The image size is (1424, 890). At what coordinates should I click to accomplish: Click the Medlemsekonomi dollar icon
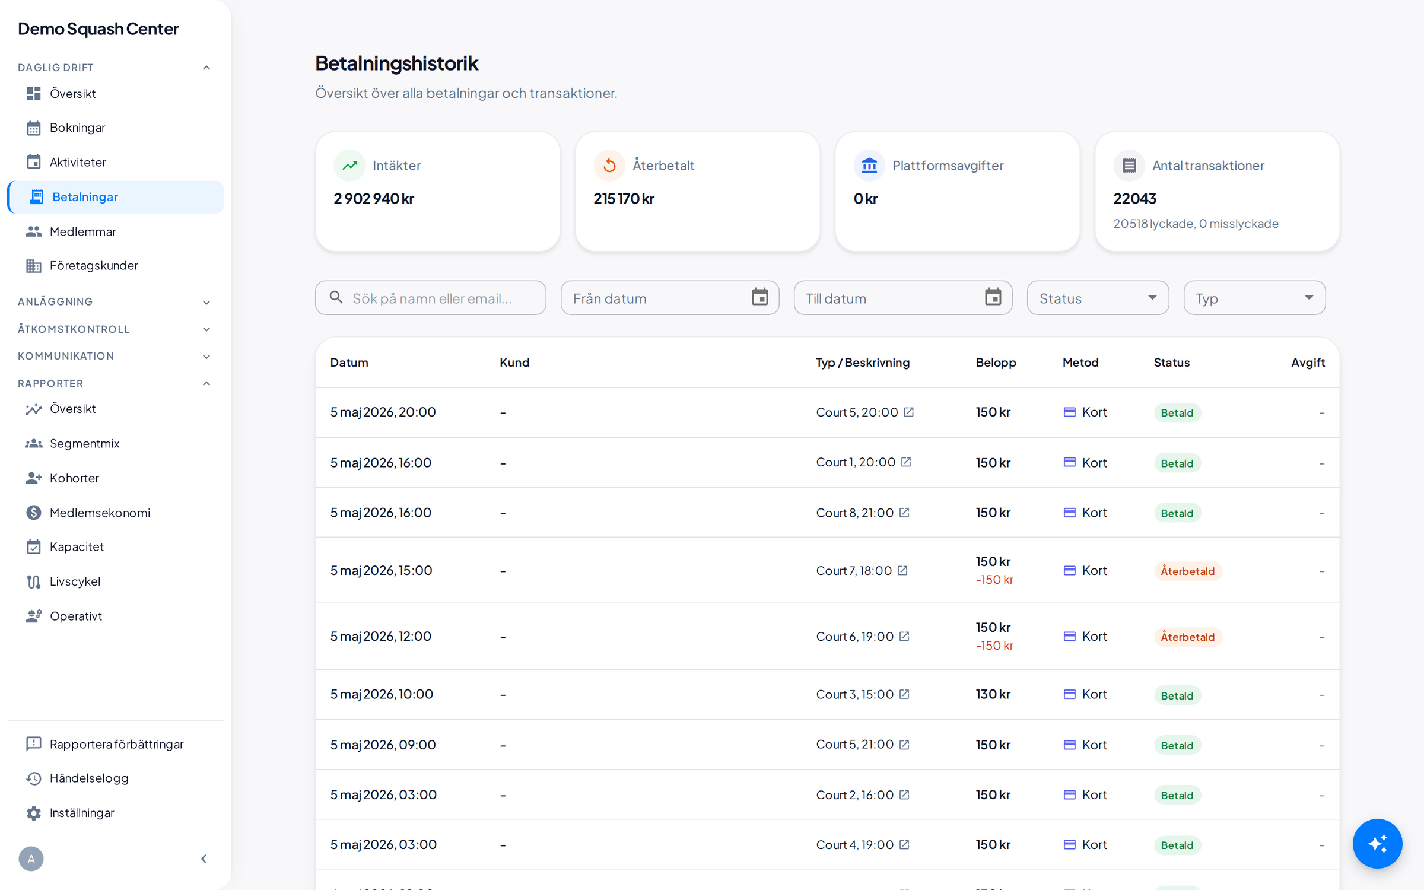pos(34,513)
